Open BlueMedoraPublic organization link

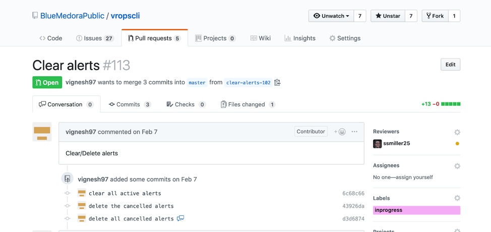[x=72, y=16]
